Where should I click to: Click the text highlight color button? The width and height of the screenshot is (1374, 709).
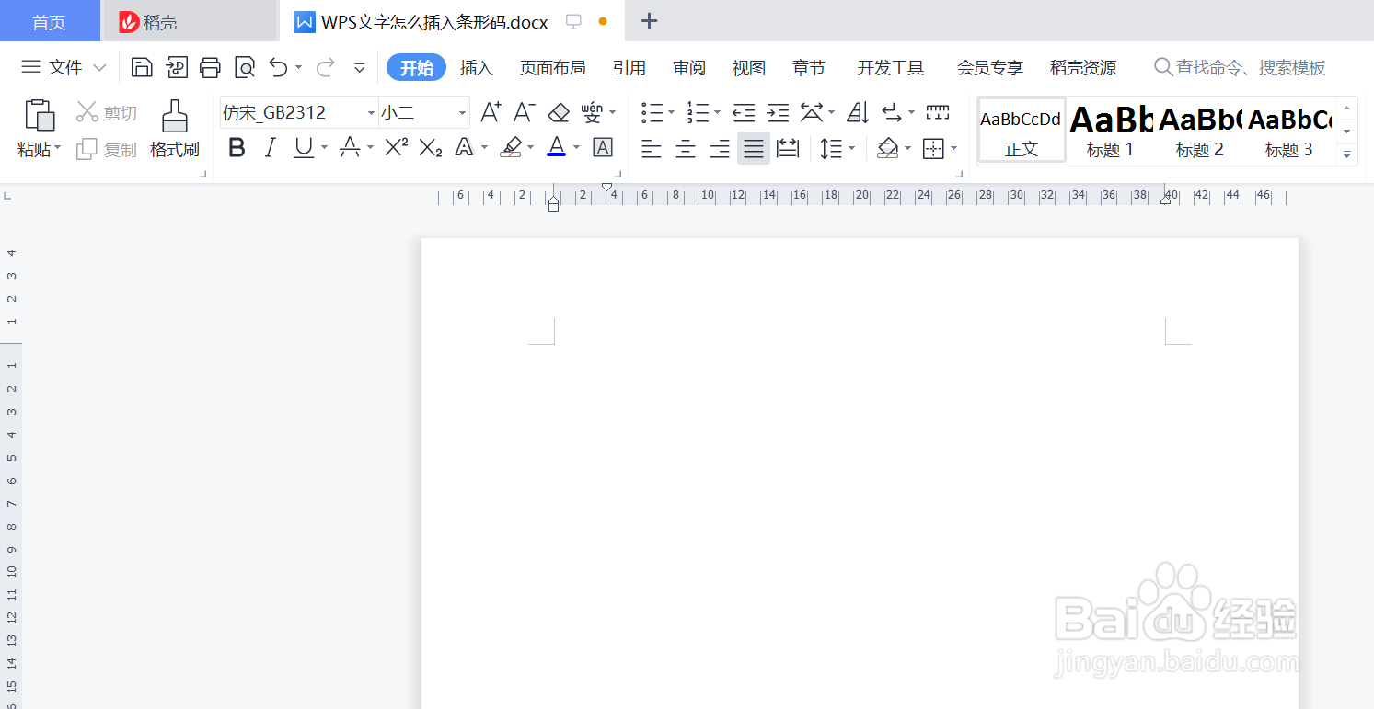tap(511, 147)
